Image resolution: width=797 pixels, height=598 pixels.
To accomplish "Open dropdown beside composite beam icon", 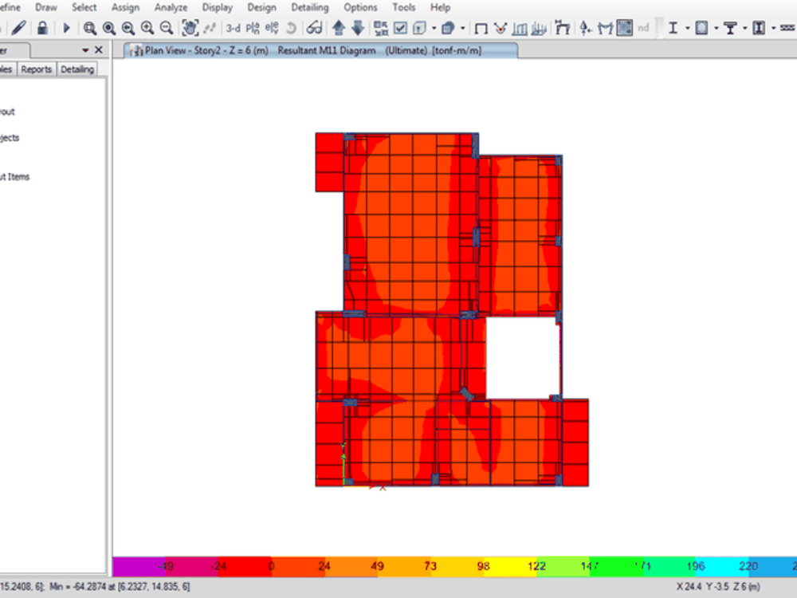I will tap(745, 29).
